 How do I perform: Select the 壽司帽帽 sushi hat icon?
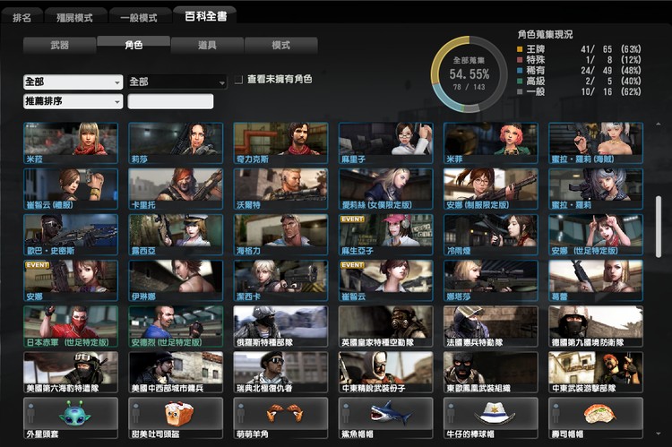coord(595,414)
